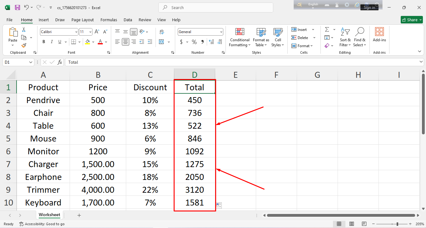
Task: Expand the General number format dropdown
Action: tap(221, 32)
